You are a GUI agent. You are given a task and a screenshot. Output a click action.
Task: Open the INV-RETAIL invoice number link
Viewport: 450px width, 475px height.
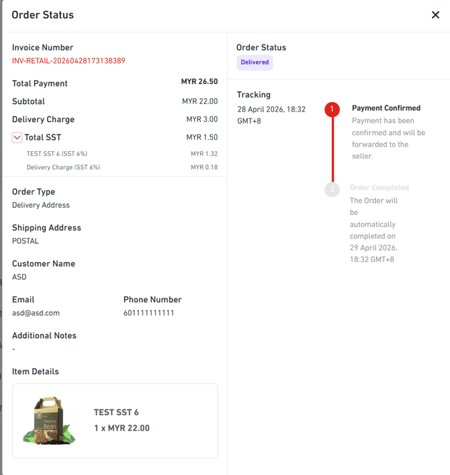pos(69,61)
